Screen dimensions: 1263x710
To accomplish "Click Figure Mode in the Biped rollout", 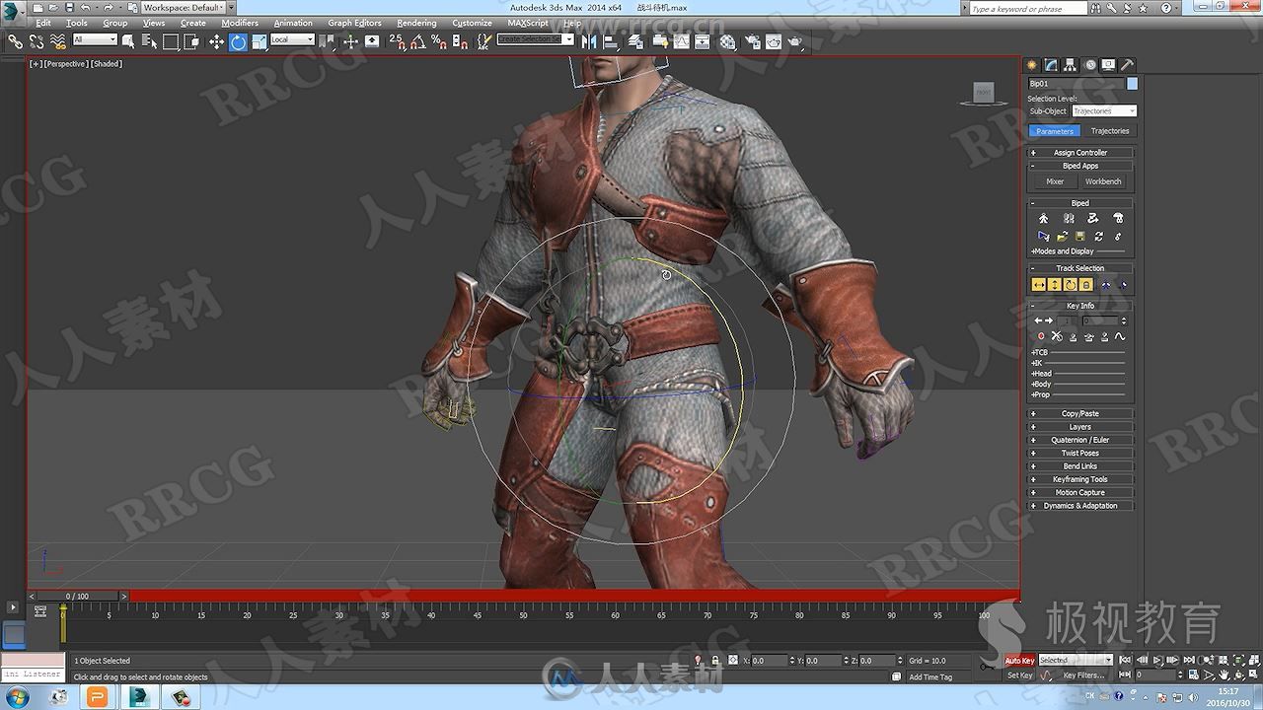I will pyautogui.click(x=1043, y=218).
